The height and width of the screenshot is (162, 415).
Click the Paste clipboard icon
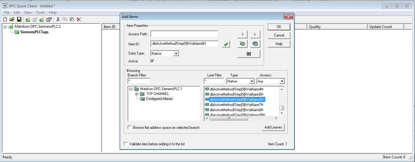point(72,19)
